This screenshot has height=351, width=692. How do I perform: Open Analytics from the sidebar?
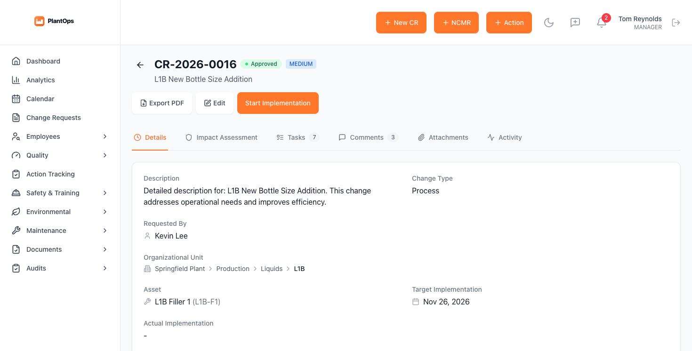[x=60, y=80]
